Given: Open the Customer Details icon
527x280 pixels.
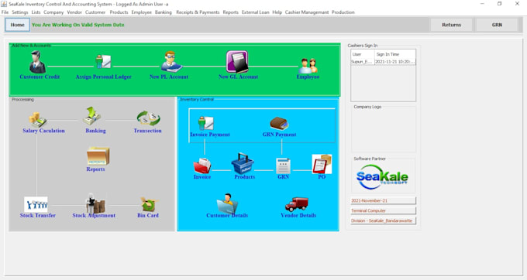Looking at the screenshot, I should tap(227, 203).
